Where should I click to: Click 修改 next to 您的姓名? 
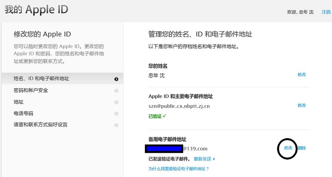(302, 74)
